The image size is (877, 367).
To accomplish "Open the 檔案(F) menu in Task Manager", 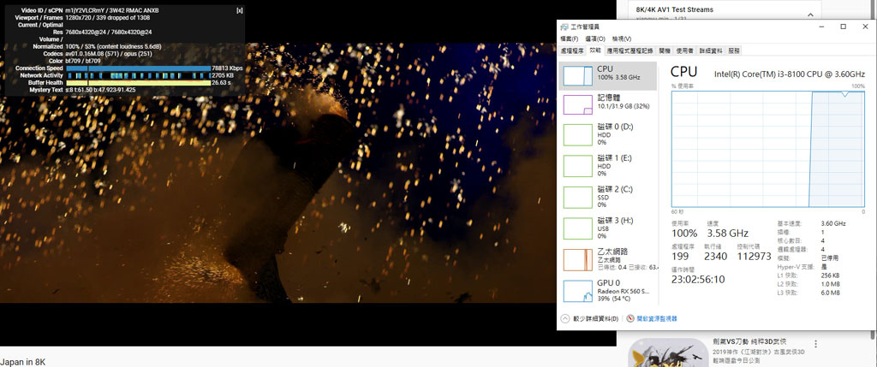I will point(569,38).
